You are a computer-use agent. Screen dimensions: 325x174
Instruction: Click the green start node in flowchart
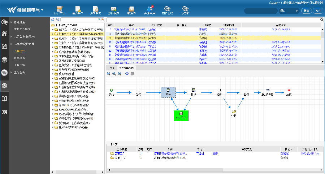(111, 90)
